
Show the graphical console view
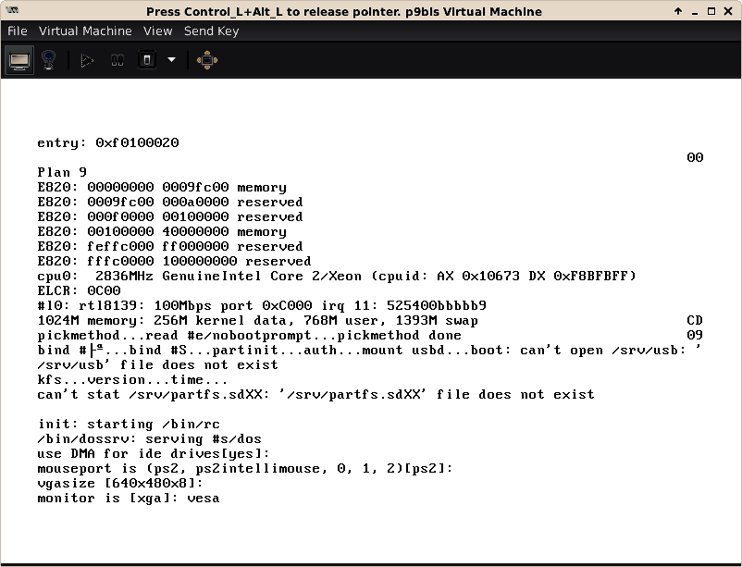(x=19, y=60)
